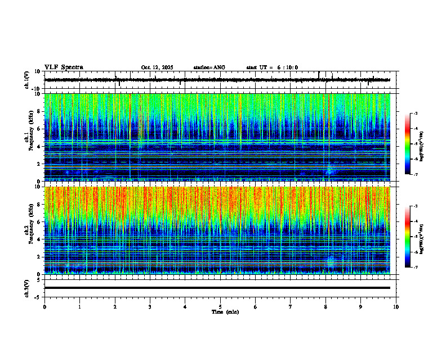The image size is (446, 344).
Task: Click the "6" minute tick label
Action: point(256,307)
